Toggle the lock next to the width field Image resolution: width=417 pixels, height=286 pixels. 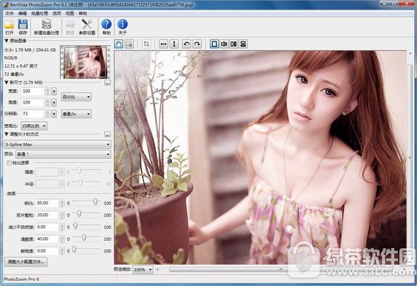[x=54, y=91]
